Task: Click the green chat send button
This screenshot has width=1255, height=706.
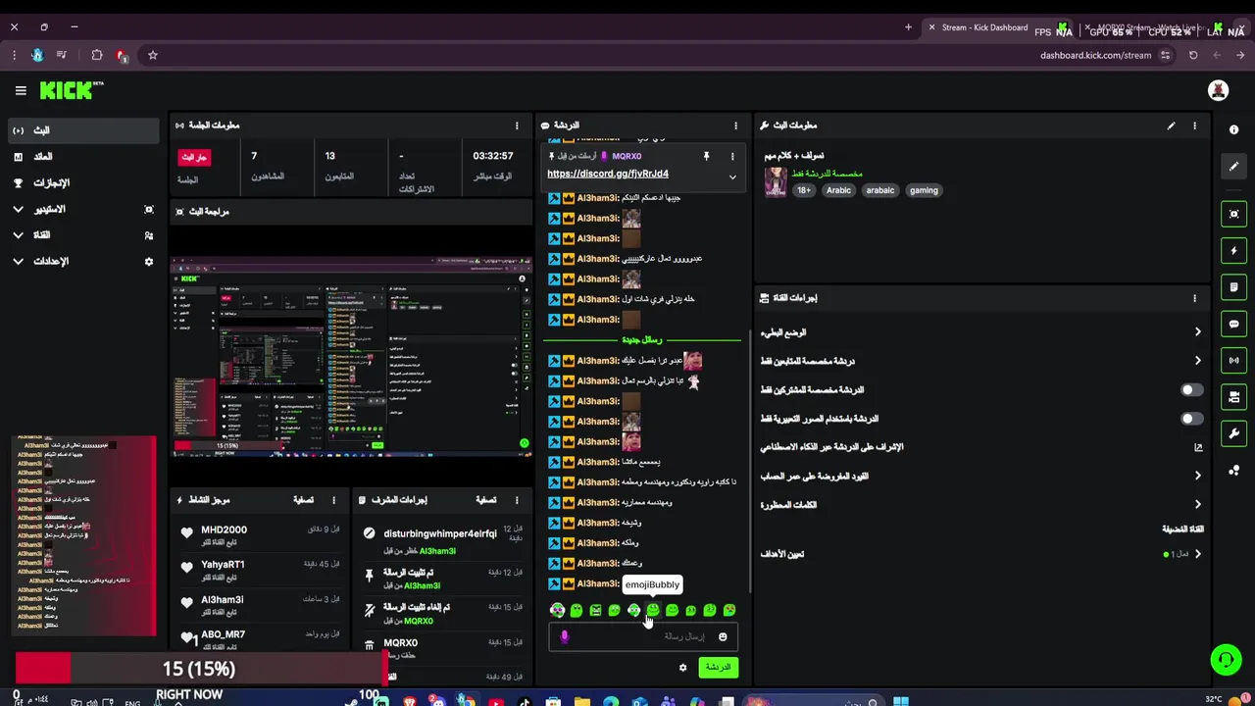Action: 718,668
